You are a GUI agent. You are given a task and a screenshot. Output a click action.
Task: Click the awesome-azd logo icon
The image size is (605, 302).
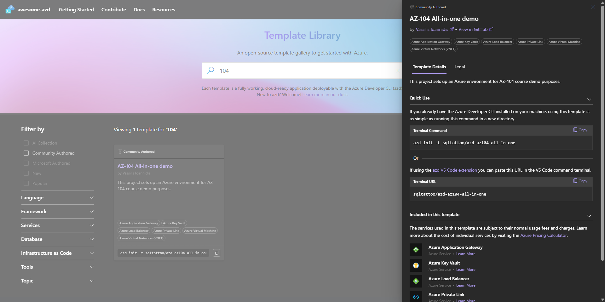pos(10,9)
